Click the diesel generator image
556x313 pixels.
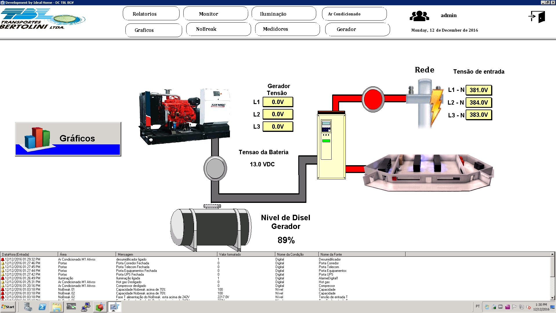coord(184,117)
